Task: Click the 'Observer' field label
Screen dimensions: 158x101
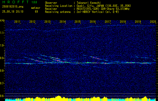Action: (51, 3)
